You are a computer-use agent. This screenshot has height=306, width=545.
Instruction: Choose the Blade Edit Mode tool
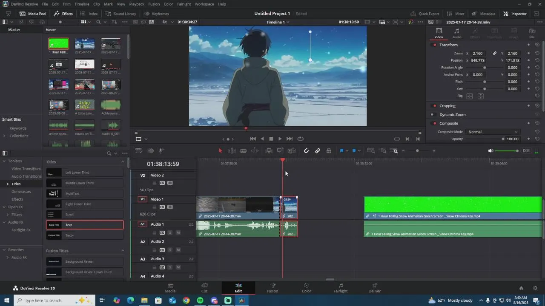coord(243,151)
